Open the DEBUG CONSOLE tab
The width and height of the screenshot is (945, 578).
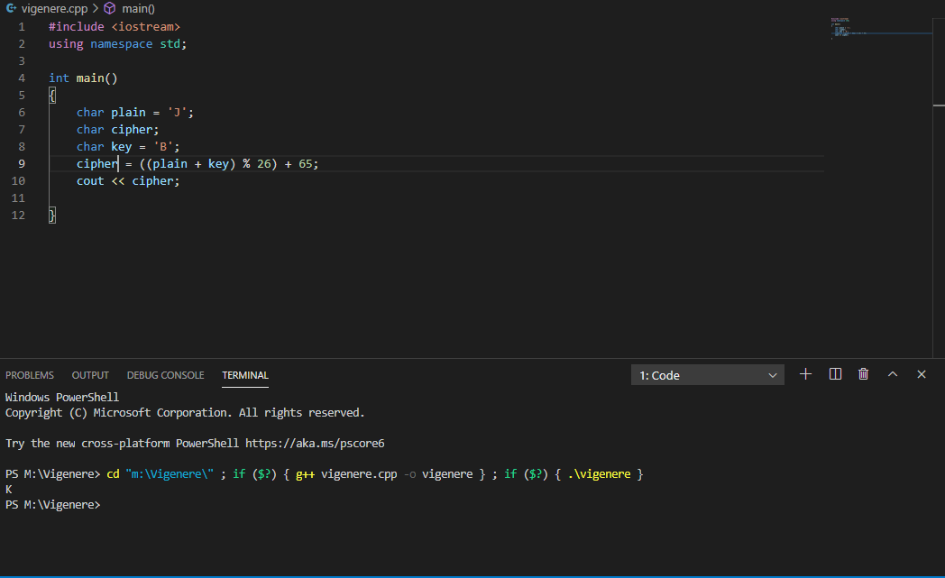[165, 374]
